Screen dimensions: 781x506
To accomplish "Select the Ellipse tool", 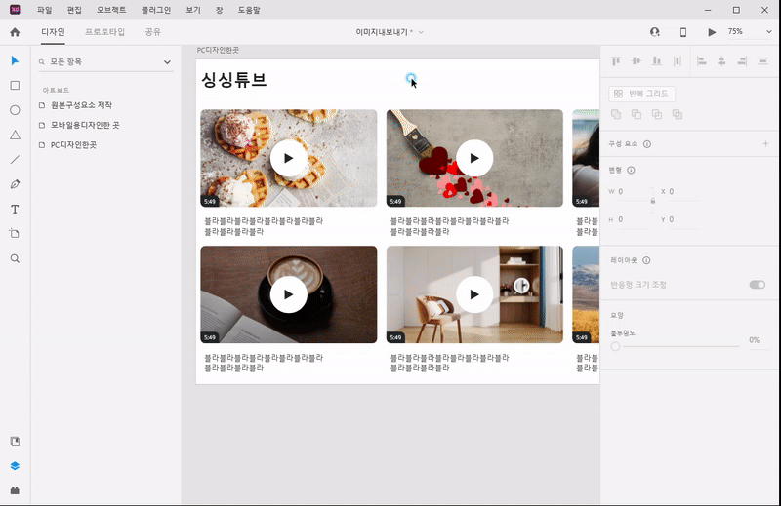I will click(15, 110).
